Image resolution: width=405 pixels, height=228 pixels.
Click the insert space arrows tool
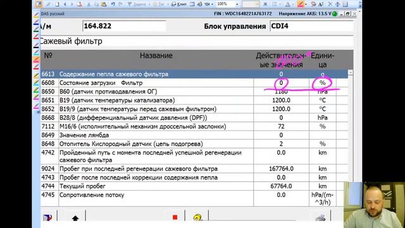pyautogui.click(x=337, y=4)
